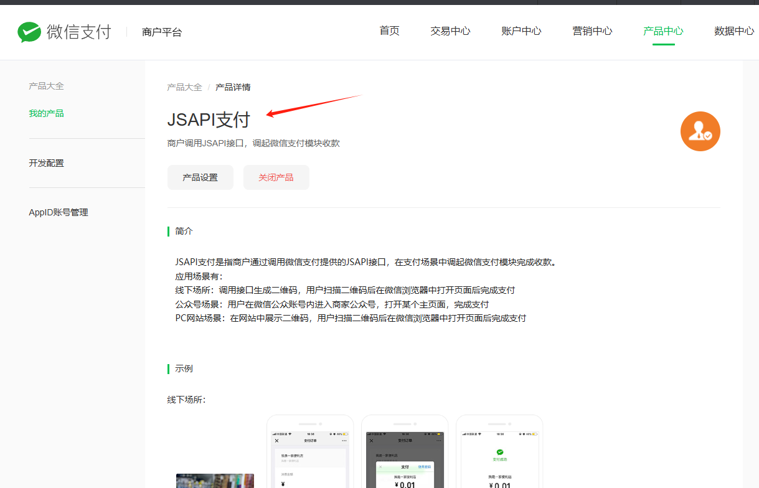The height and width of the screenshot is (488, 759).
Task: Open the 交易中心 navigation tab
Action: [450, 31]
